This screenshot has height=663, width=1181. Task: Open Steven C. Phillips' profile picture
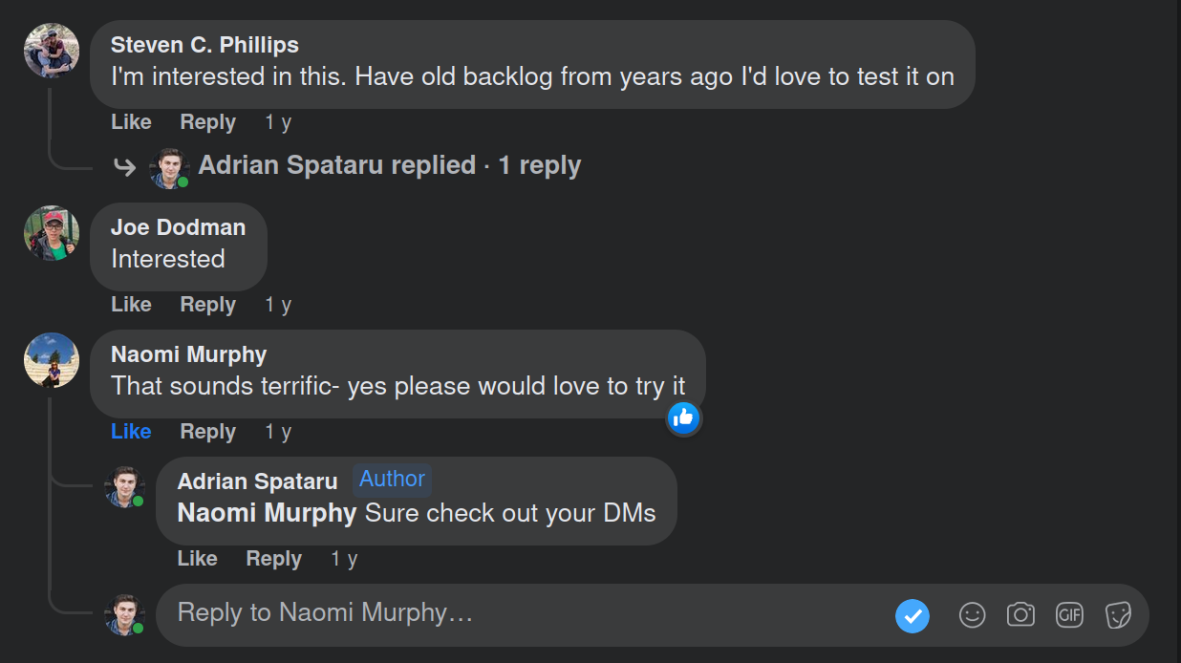[52, 51]
